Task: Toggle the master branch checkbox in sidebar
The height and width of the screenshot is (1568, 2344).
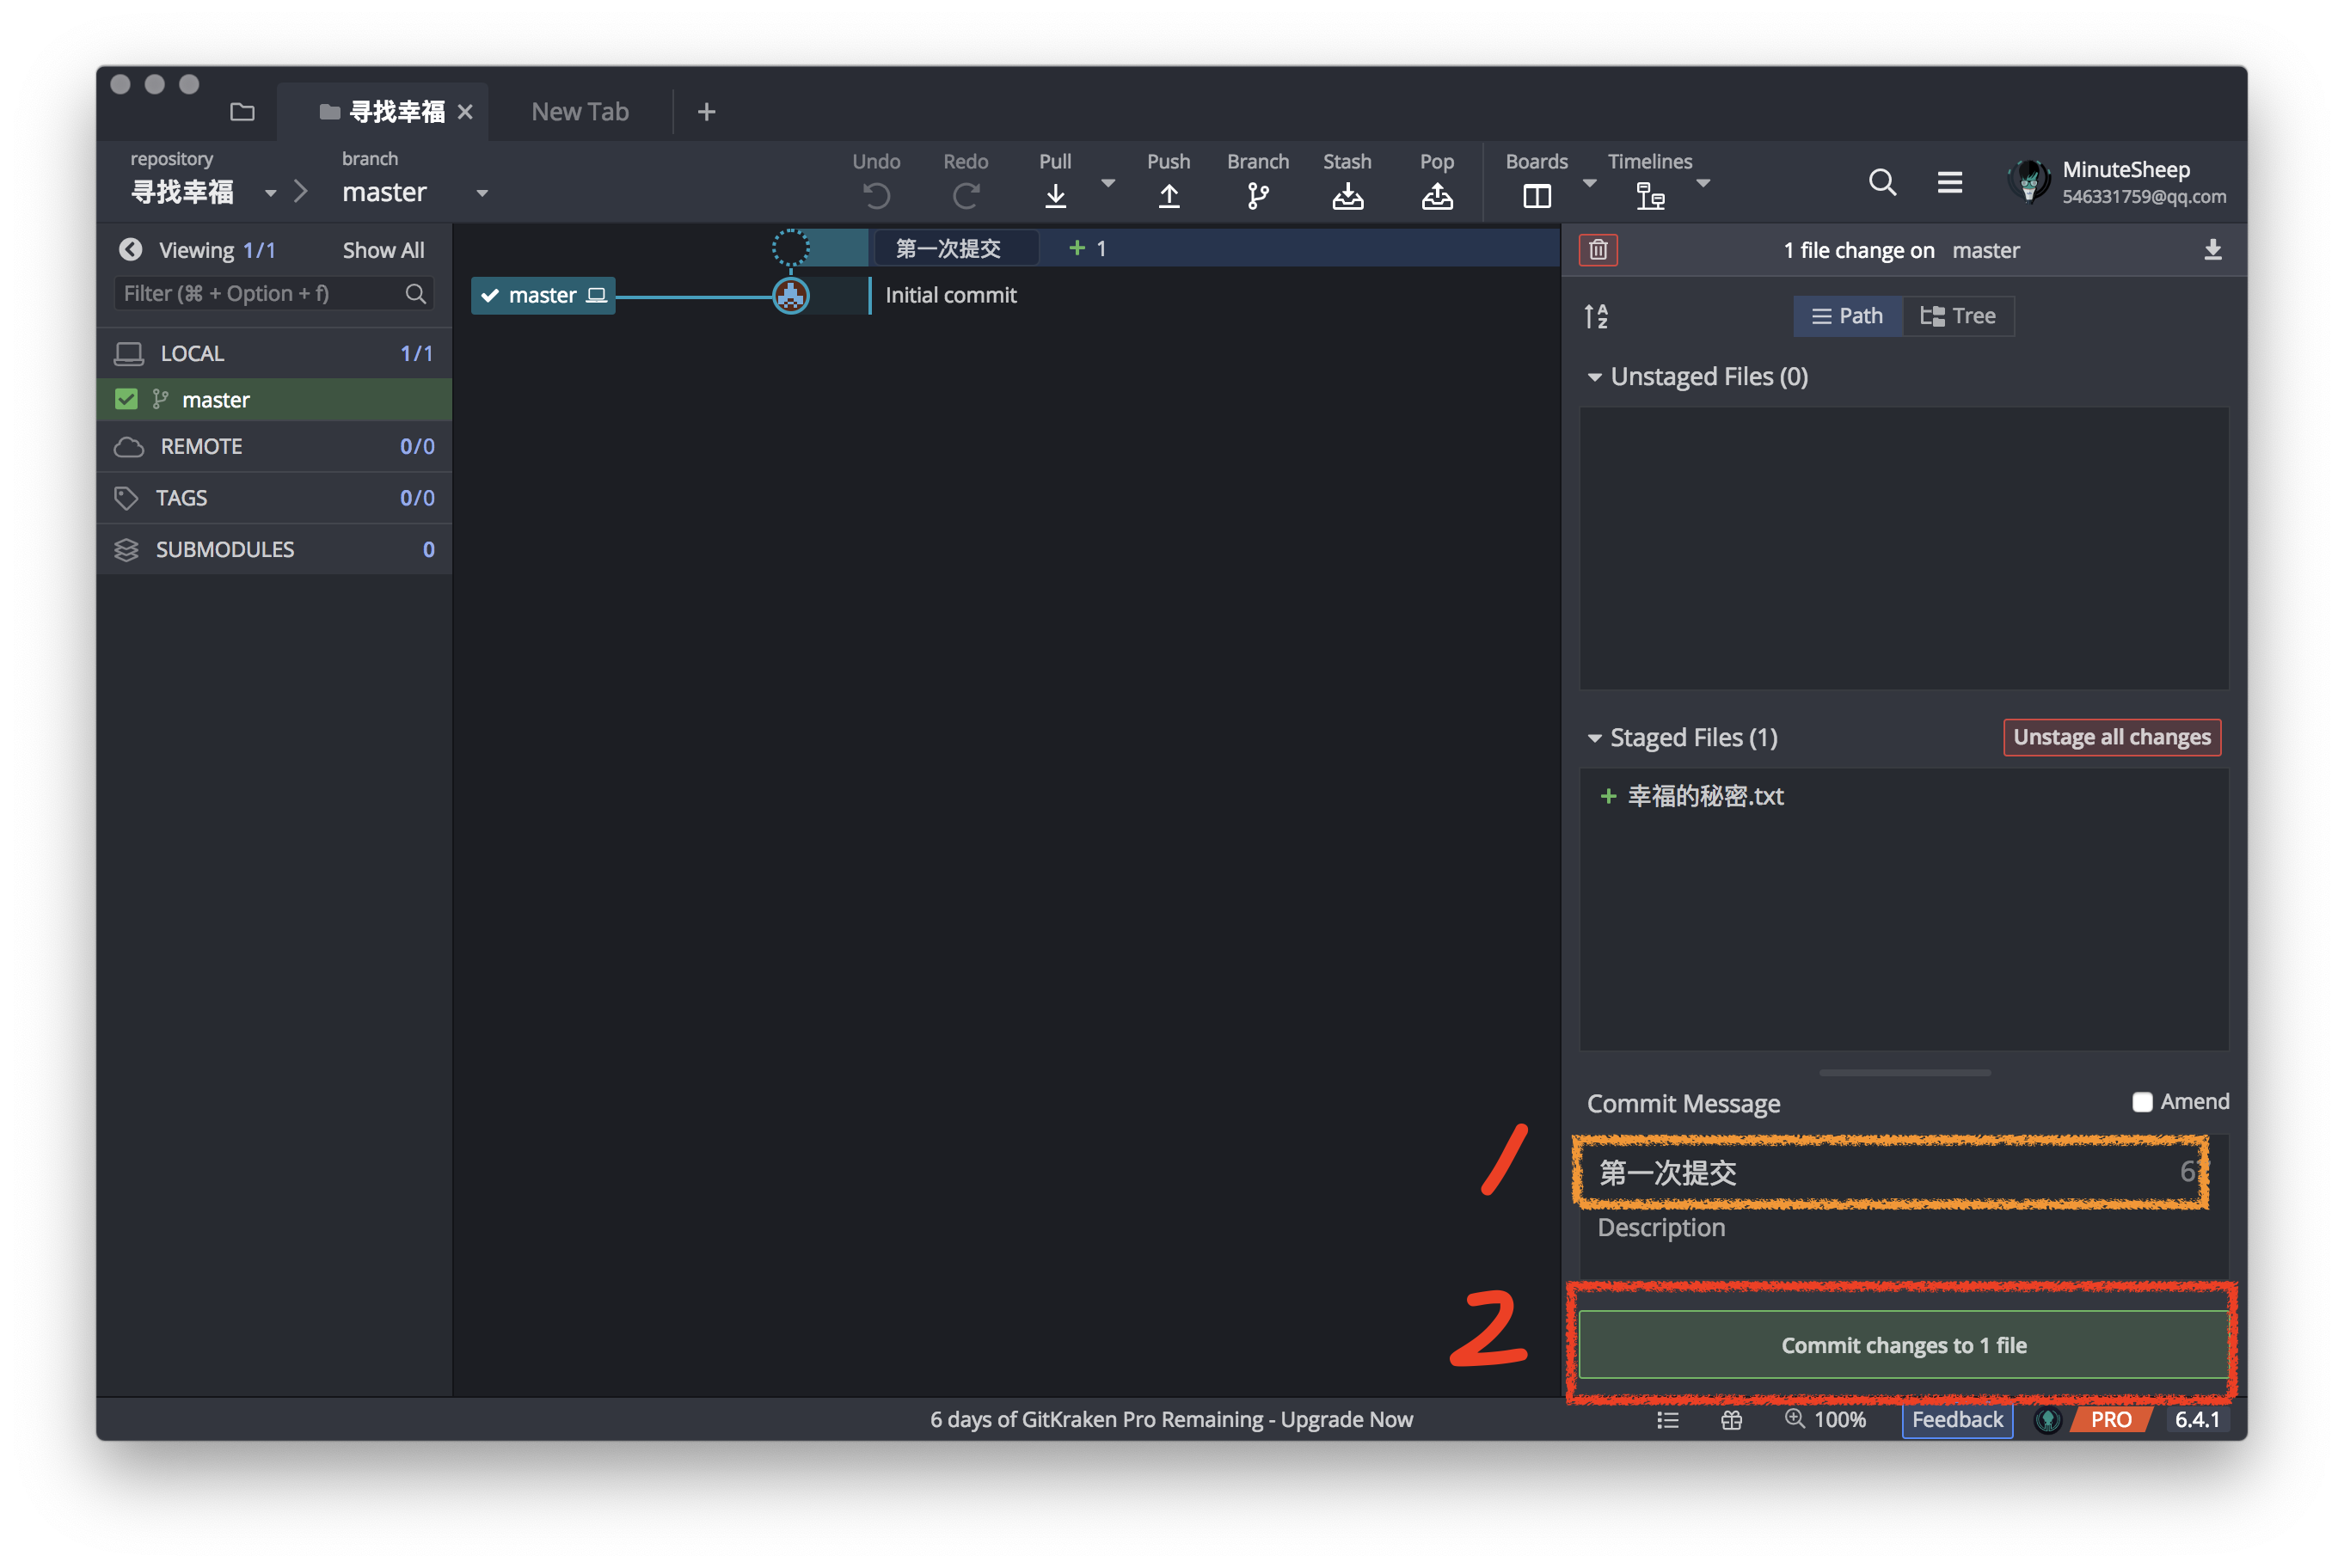Action: click(126, 400)
